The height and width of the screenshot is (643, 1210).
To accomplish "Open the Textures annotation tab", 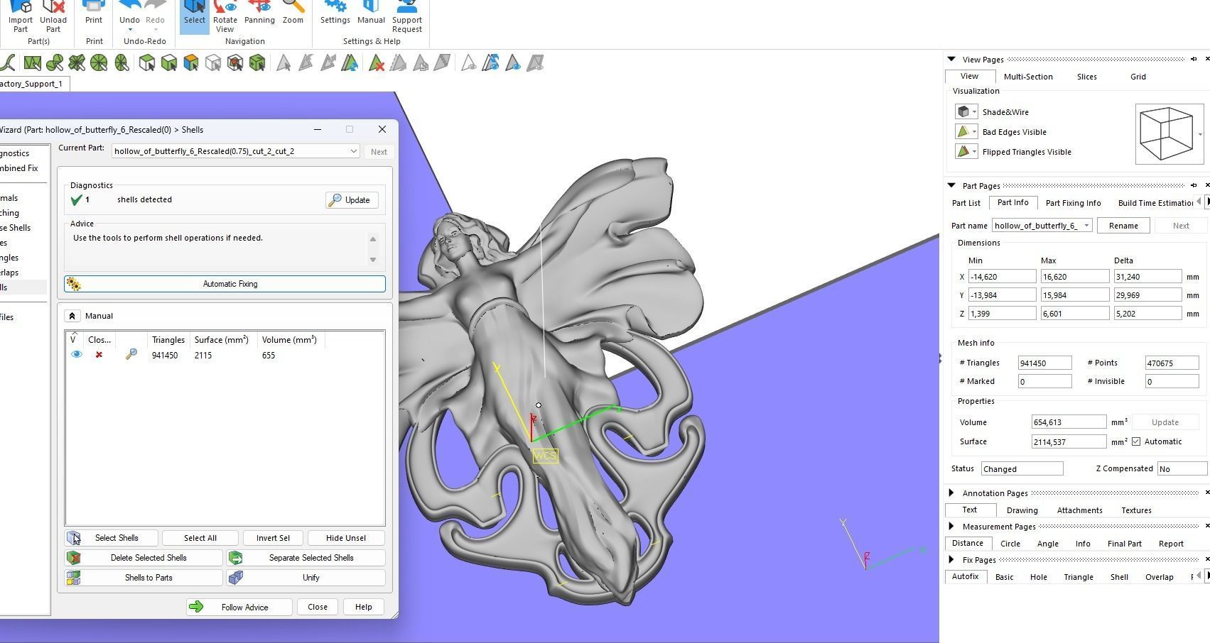I will click(x=1136, y=510).
